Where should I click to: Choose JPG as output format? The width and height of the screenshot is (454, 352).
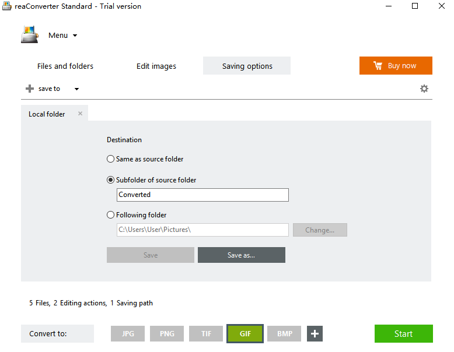(x=128, y=333)
